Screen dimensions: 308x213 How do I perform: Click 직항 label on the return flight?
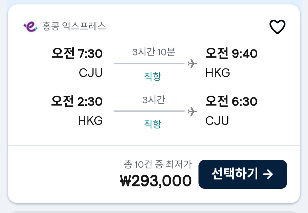pos(153,124)
